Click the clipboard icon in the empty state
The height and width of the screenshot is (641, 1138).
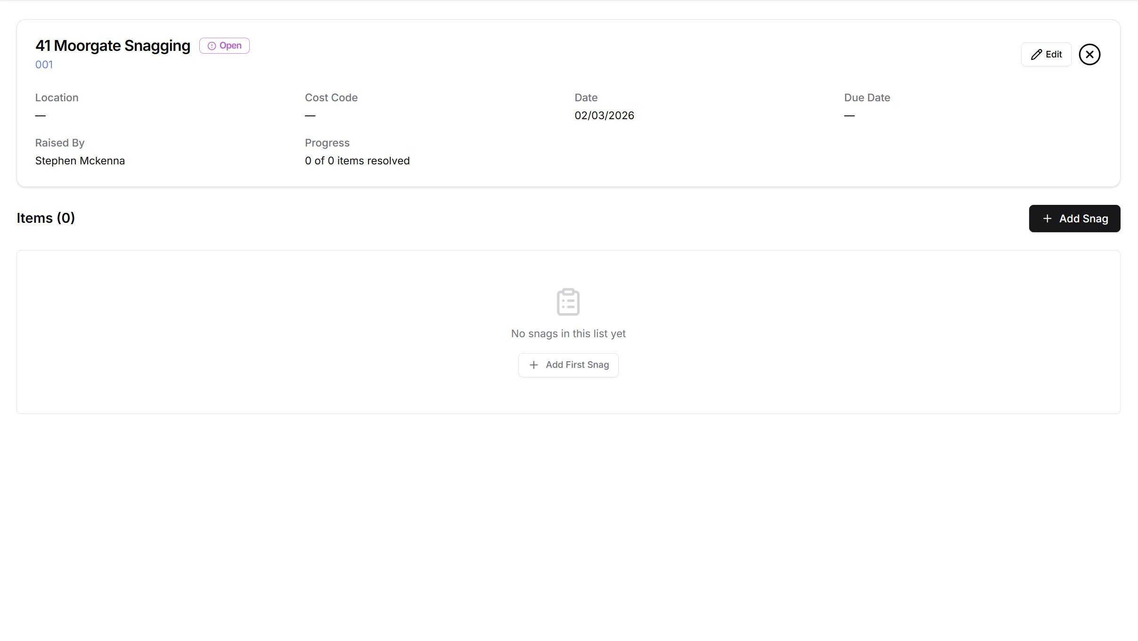567,301
